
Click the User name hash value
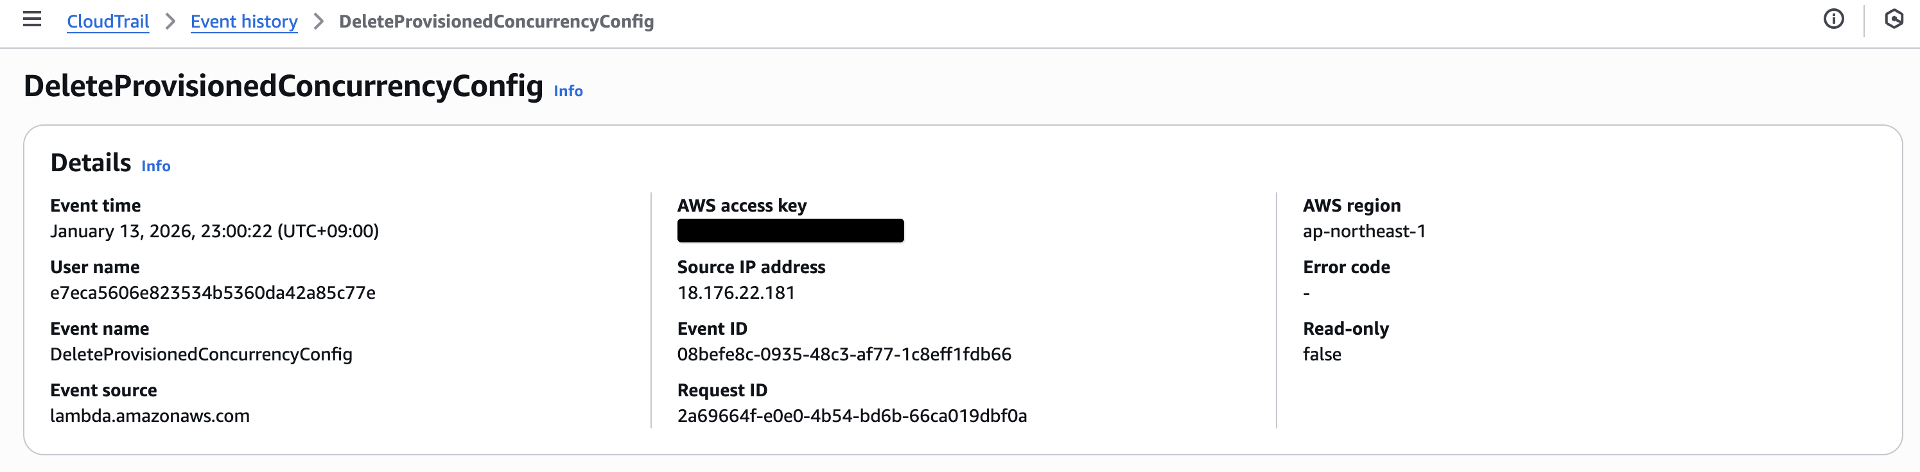pos(213,292)
